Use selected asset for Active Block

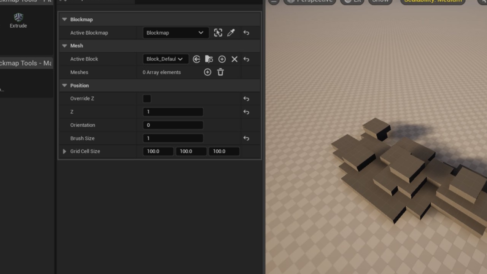click(x=196, y=59)
